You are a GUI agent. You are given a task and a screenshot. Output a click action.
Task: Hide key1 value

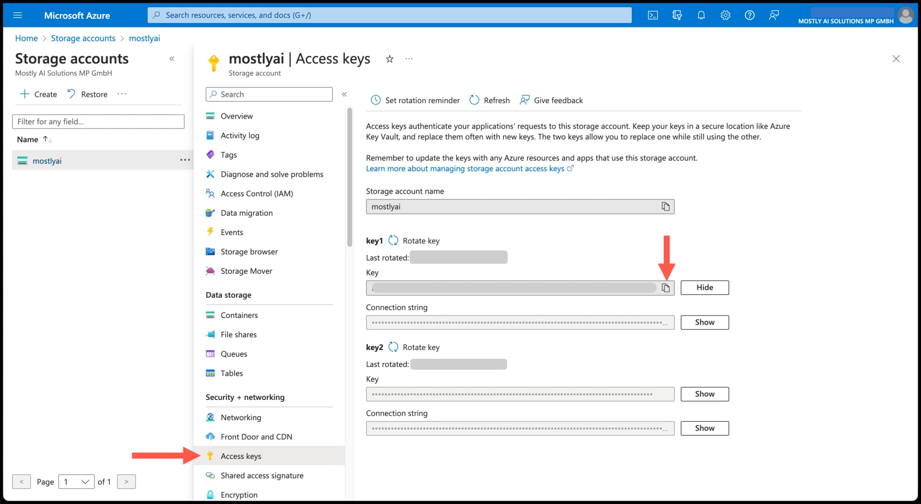click(x=704, y=287)
